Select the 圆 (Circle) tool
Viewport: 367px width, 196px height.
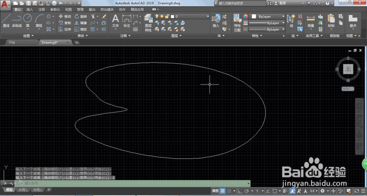[28, 20]
